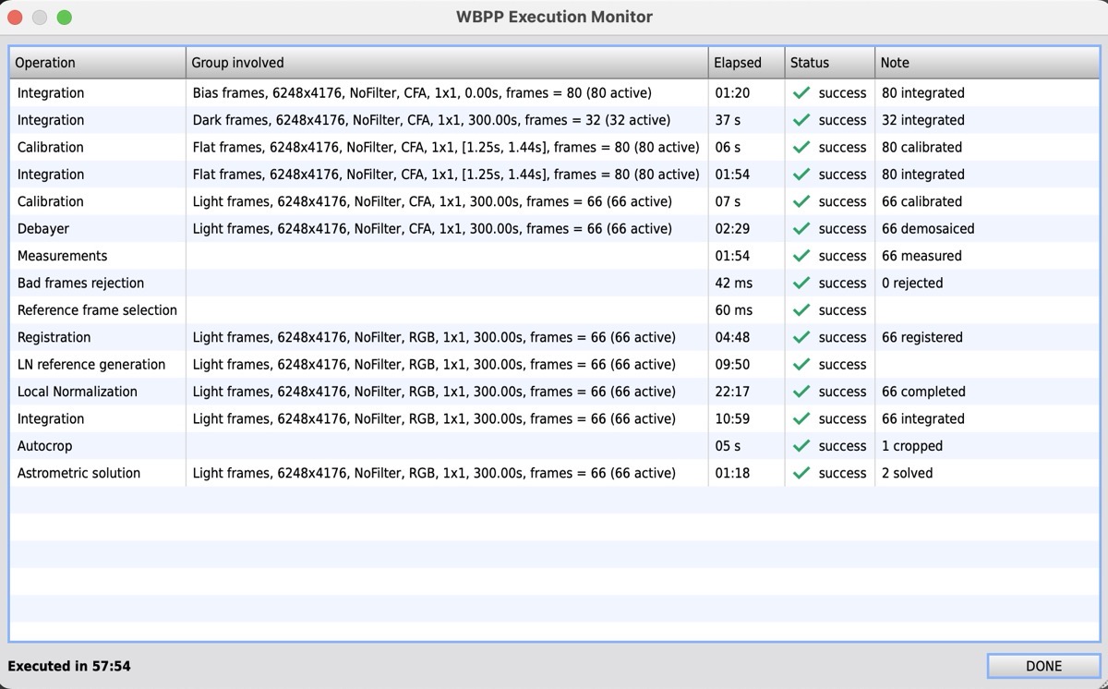The height and width of the screenshot is (689, 1108).
Task: Click checkmark icon in Registration row
Action: 801,338
